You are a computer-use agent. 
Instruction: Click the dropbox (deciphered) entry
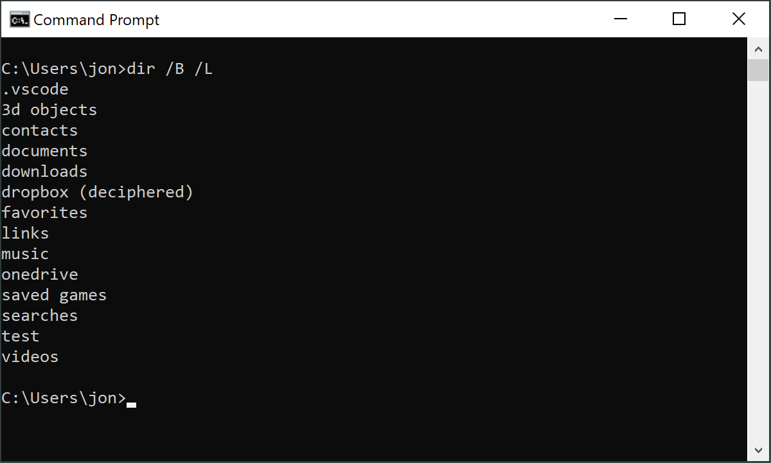[x=97, y=192]
